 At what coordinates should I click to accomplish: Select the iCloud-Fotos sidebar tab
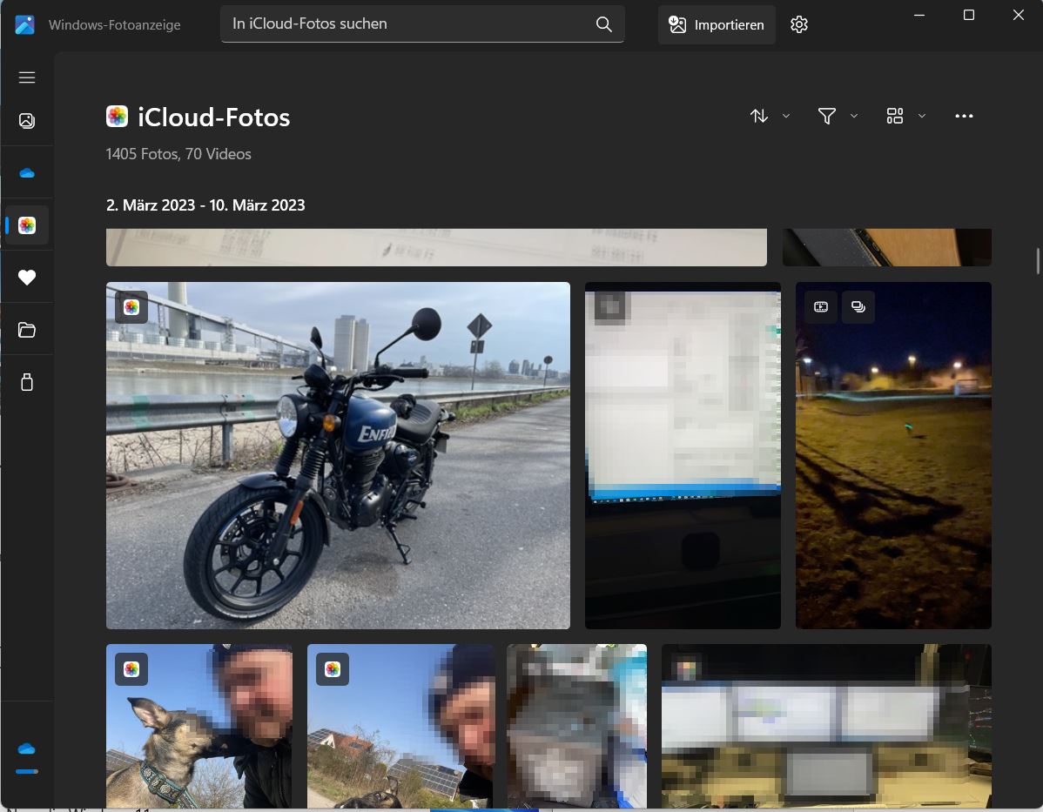pyautogui.click(x=27, y=225)
